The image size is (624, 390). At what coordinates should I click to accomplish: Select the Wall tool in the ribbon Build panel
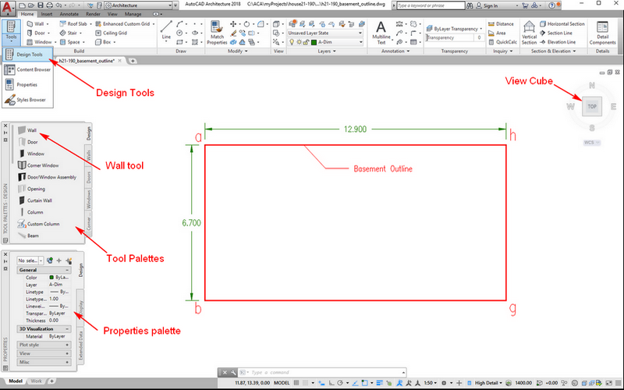coord(36,24)
